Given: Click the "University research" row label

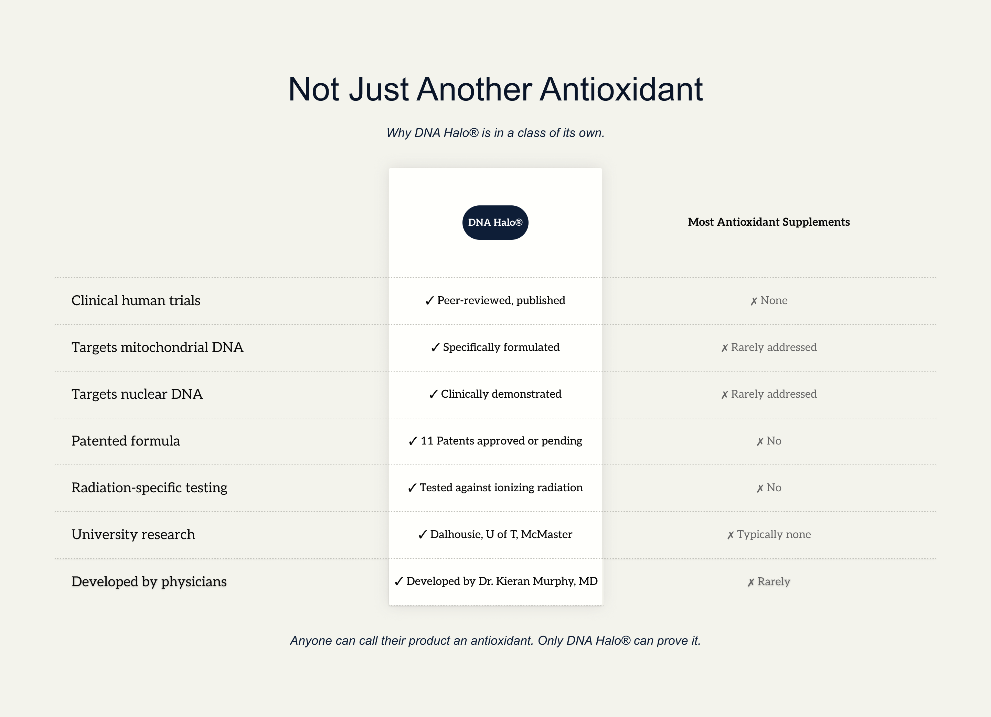Looking at the screenshot, I should (133, 534).
